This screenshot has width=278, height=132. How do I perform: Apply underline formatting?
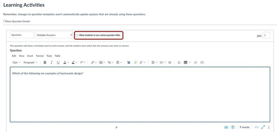(x=58, y=63)
